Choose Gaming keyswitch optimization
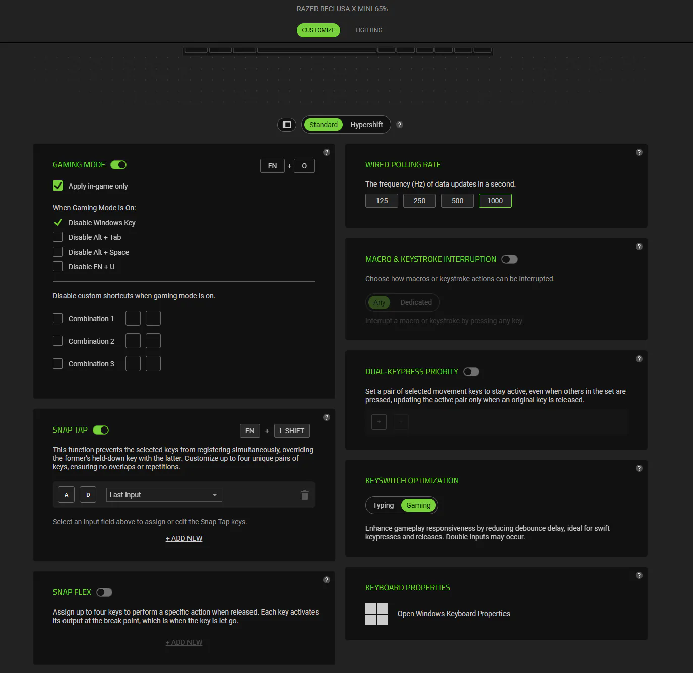The image size is (693, 673). [x=418, y=505]
